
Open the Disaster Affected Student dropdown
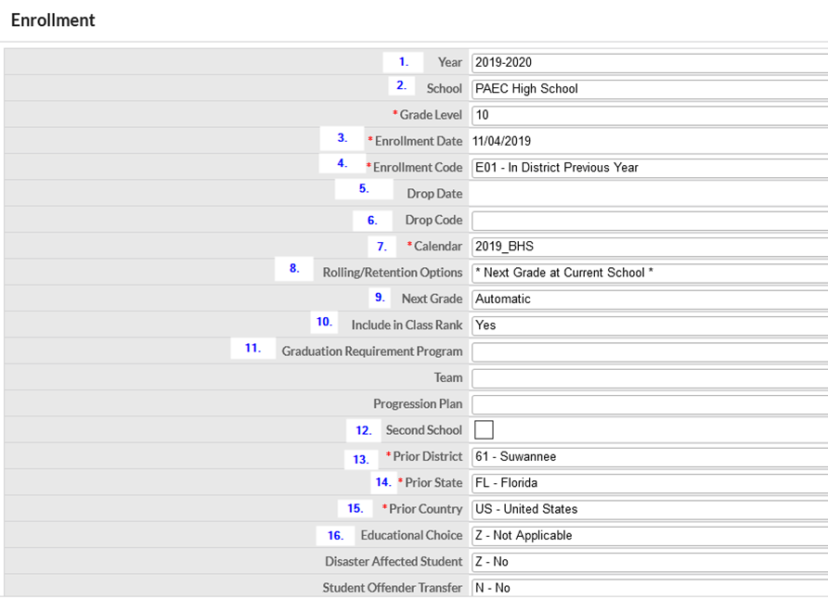click(x=648, y=562)
